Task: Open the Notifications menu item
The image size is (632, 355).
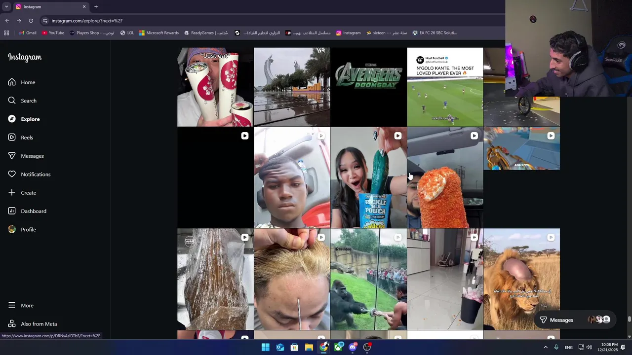Action: pos(36,174)
